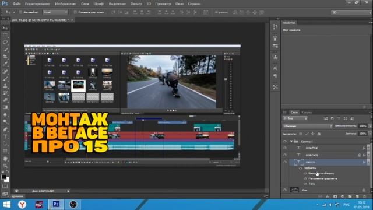Select the Rectangle shape tool
The image size is (373, 210).
coord(5,151)
